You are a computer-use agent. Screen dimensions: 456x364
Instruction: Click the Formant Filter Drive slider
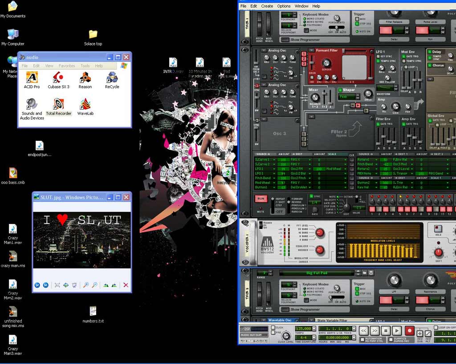pos(312,62)
